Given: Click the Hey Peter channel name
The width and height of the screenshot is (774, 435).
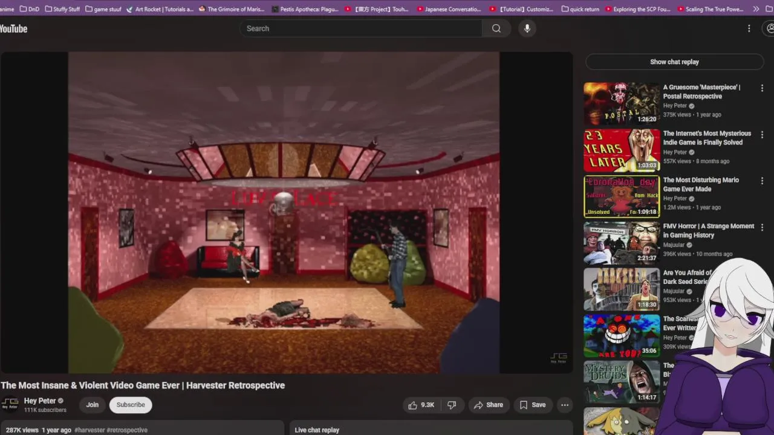Looking at the screenshot, I should coord(40,401).
